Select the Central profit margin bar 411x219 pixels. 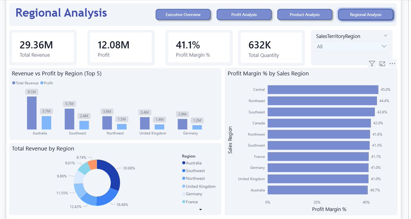(x=323, y=90)
